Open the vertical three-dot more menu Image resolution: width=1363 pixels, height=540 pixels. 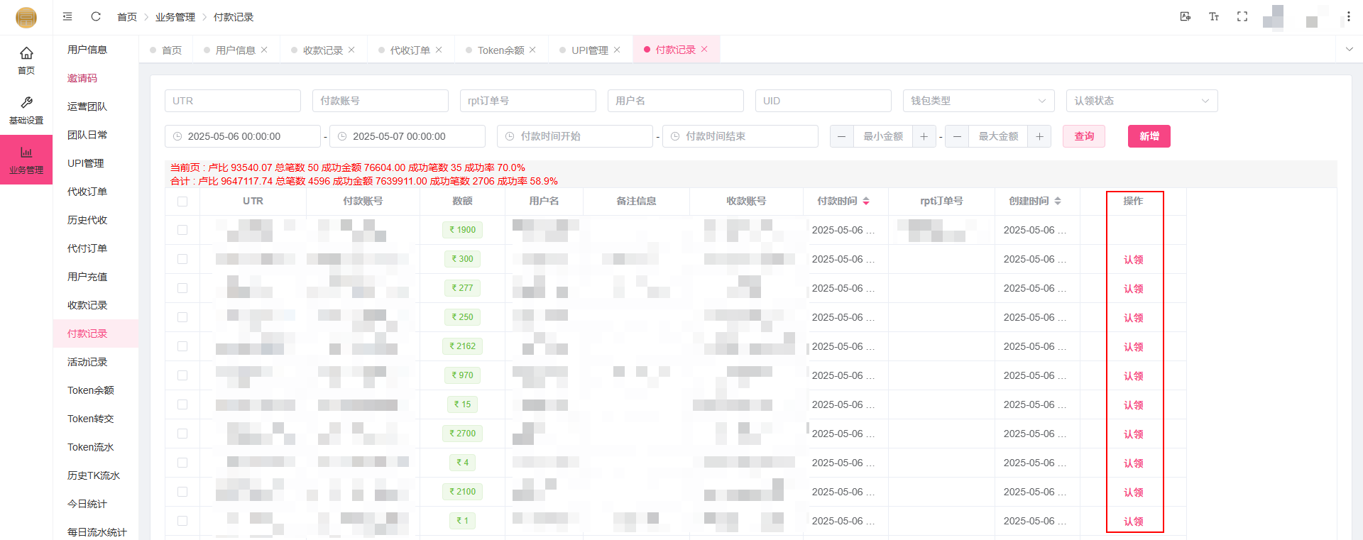[1348, 16]
